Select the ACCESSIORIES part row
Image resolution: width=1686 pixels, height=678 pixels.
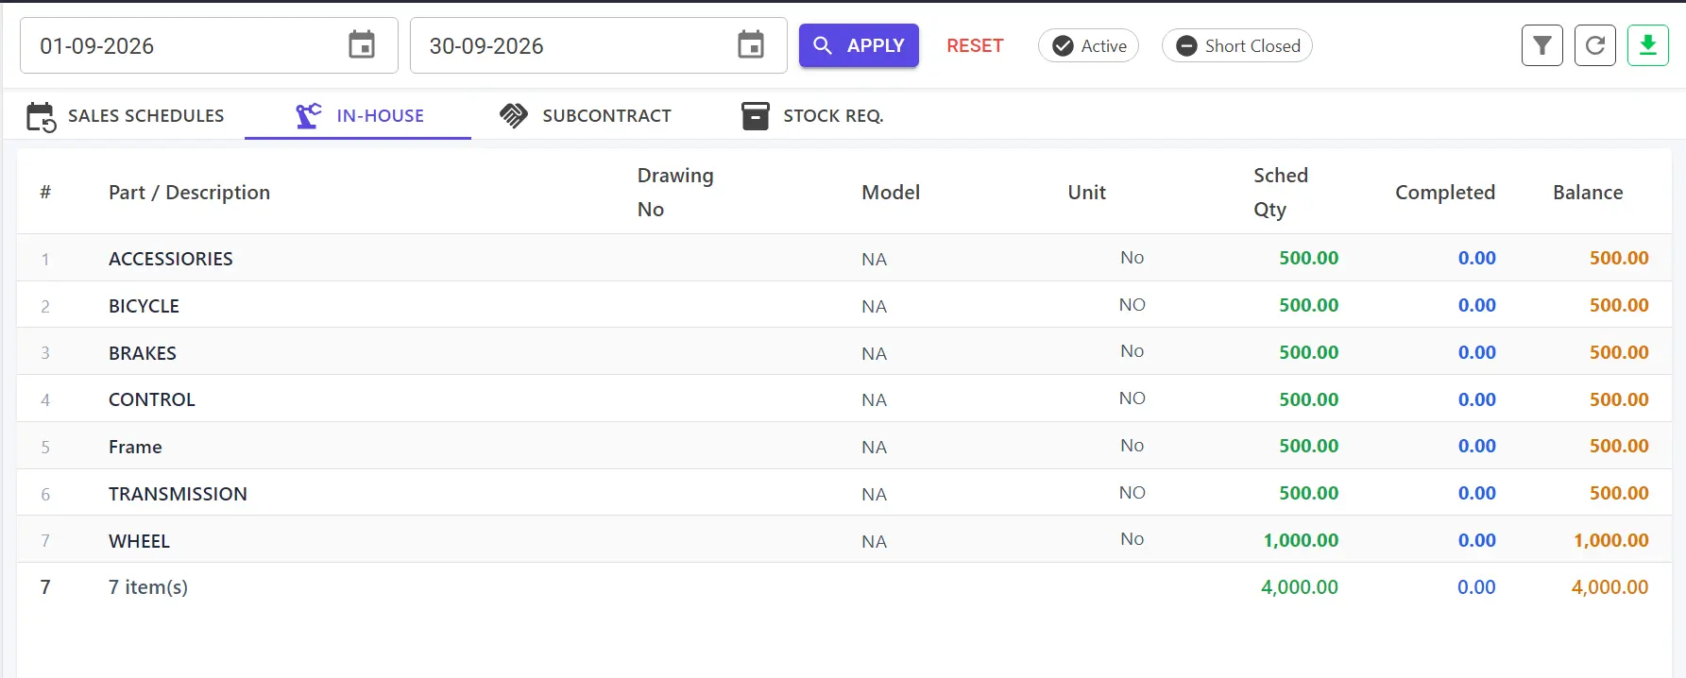(x=844, y=258)
